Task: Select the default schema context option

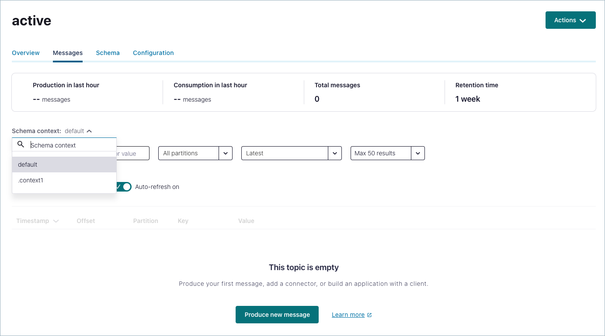Action: (x=64, y=165)
